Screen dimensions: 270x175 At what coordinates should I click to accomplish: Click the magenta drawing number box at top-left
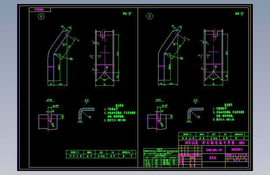40,10
